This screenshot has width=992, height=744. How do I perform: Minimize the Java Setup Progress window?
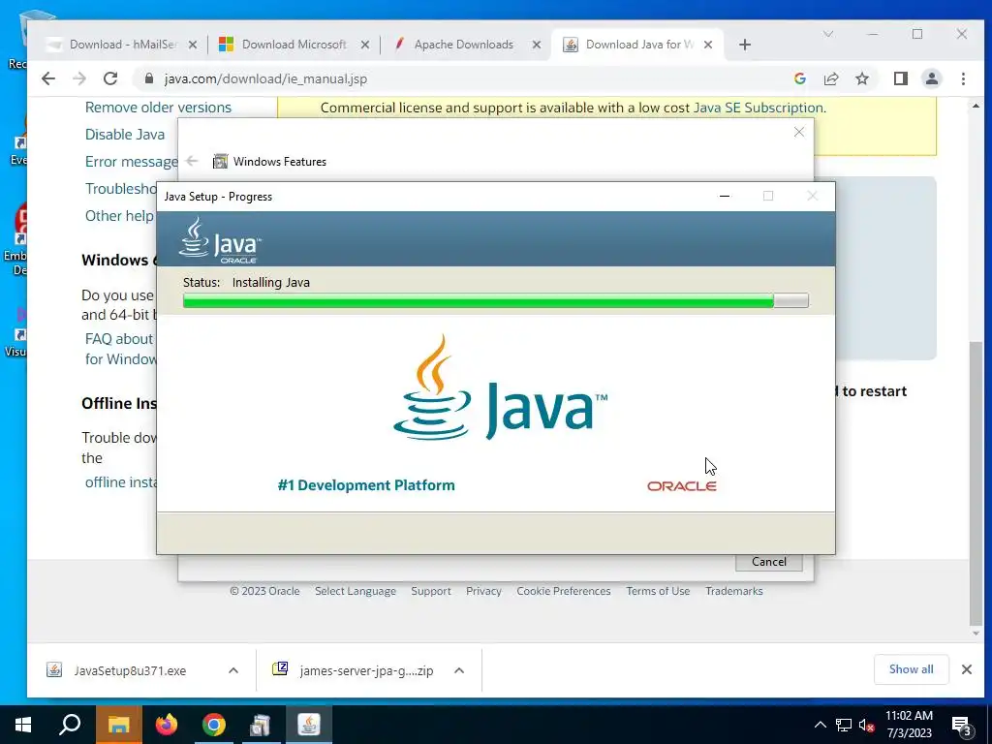pyautogui.click(x=725, y=196)
